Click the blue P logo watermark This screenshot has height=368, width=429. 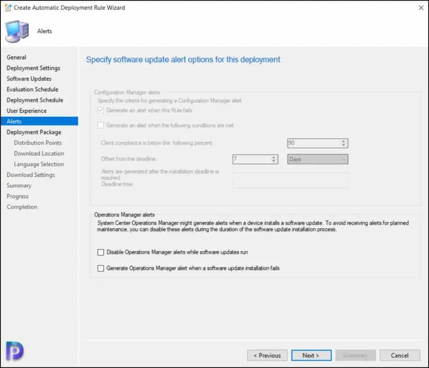click(16, 351)
